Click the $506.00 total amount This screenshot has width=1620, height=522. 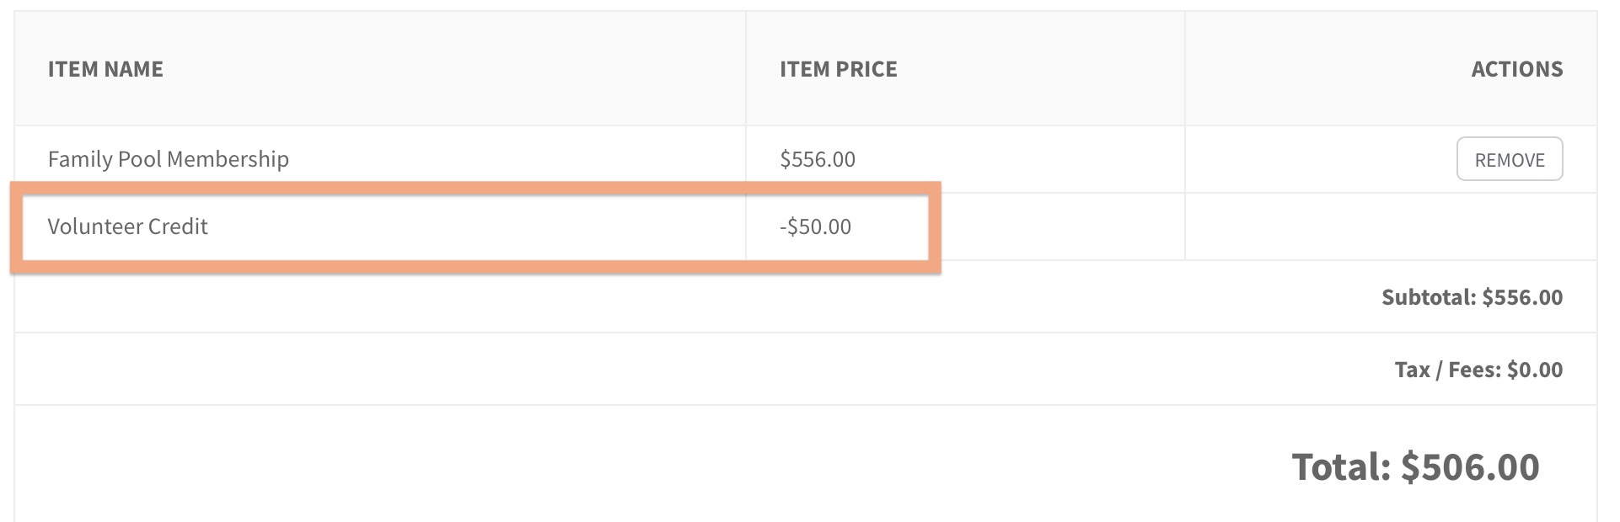coord(1470,467)
